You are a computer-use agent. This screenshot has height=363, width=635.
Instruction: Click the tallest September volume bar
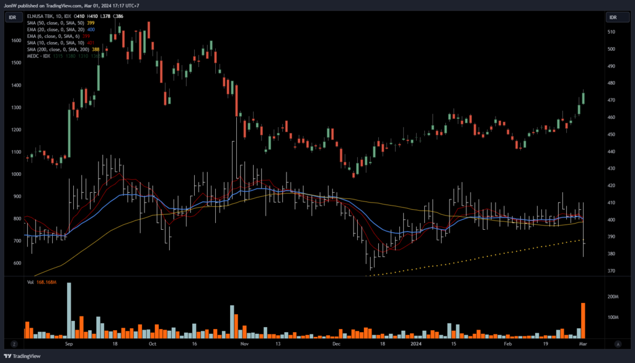point(69,311)
